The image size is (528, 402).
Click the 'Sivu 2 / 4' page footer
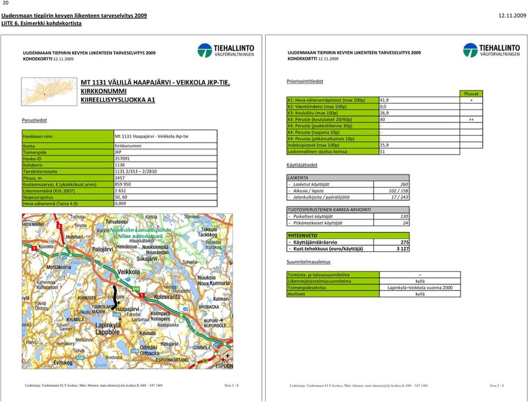[497, 385]
